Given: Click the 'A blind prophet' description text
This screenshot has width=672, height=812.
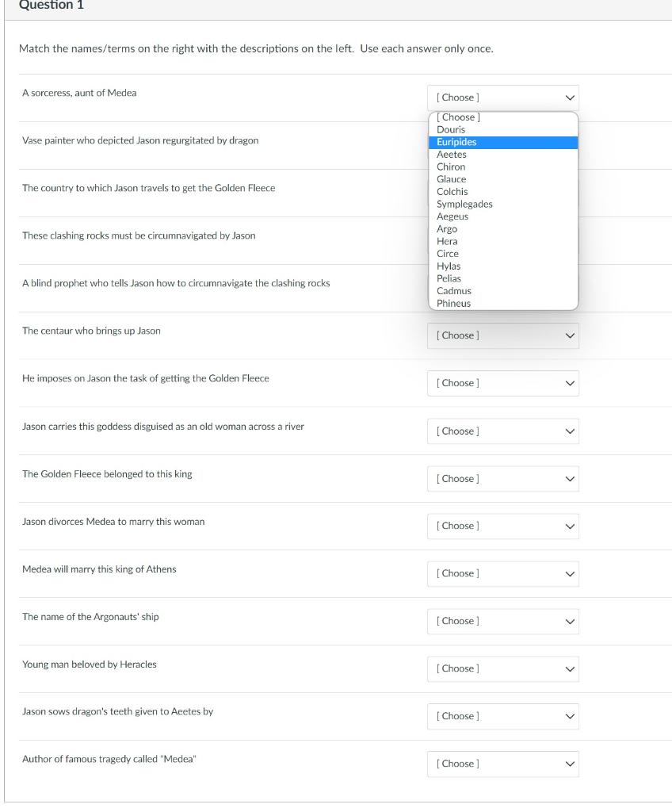Looking at the screenshot, I should point(176,283).
